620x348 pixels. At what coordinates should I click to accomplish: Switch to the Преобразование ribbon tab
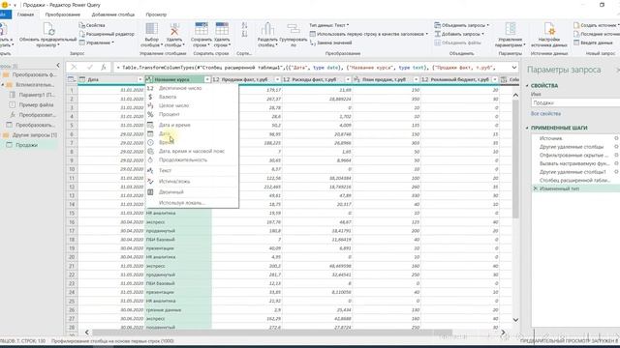[62, 14]
